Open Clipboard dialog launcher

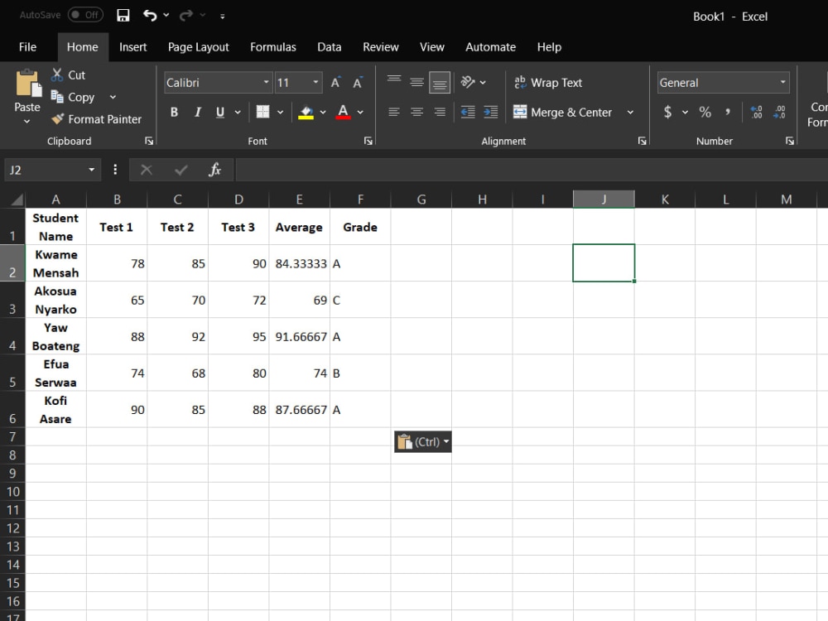[x=149, y=141]
